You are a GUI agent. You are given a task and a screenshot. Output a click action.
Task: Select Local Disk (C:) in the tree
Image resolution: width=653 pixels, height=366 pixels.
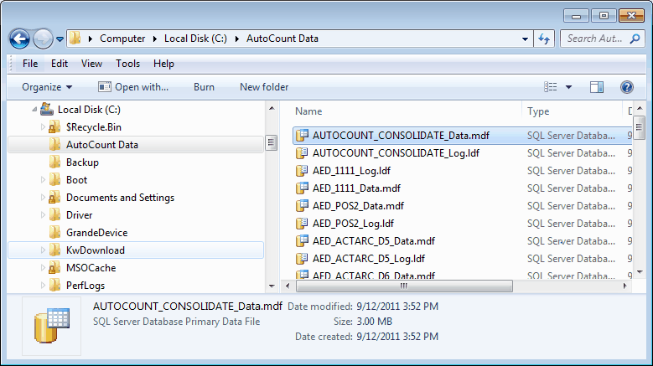coord(89,110)
